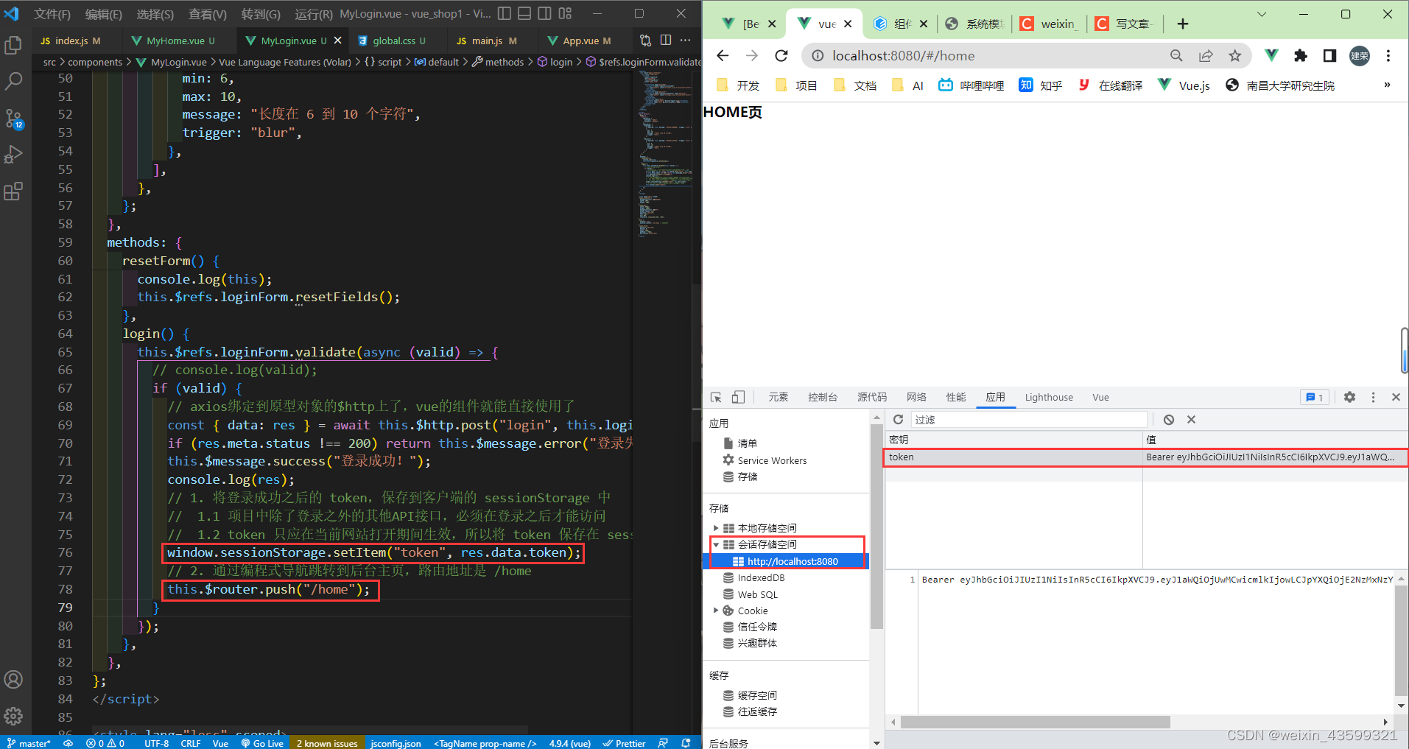Viewport: 1409px width, 749px height.
Task: Open the VS Code Accounts menu
Action: (x=13, y=680)
